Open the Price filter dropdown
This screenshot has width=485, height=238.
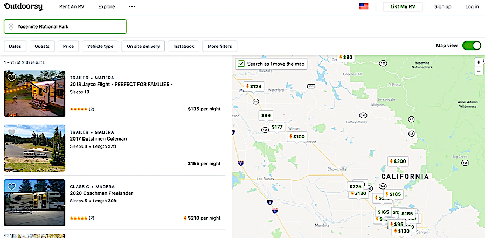[68, 46]
